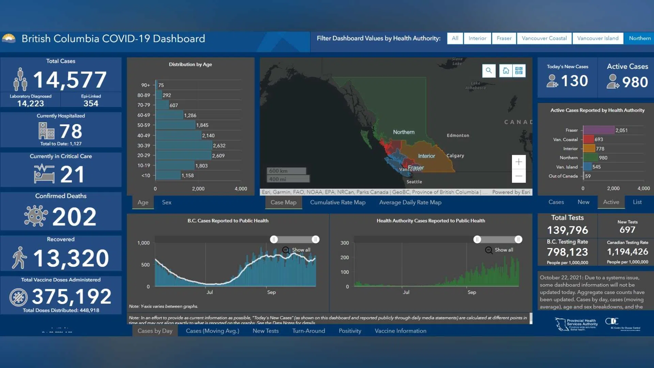Open the Vaccine Information tab
This screenshot has height=368, width=654.
pos(400,331)
